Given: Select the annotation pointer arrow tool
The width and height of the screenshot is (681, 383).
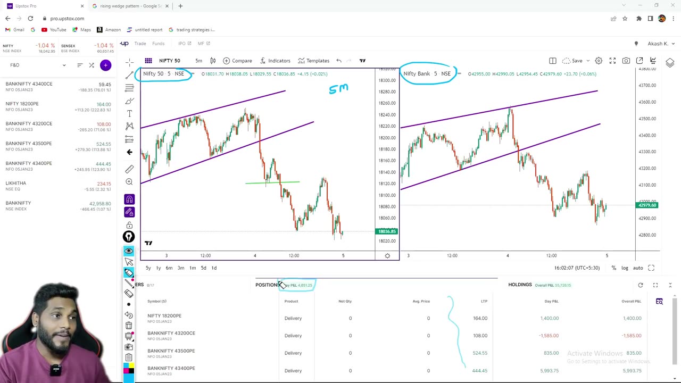Looking at the screenshot, I should tap(129, 262).
